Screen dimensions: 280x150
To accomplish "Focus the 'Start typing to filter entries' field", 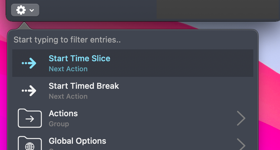I will (133, 40).
